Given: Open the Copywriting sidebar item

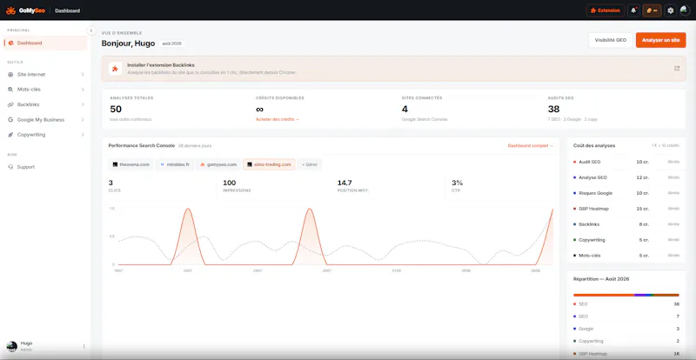Looking at the screenshot, I should [45, 135].
